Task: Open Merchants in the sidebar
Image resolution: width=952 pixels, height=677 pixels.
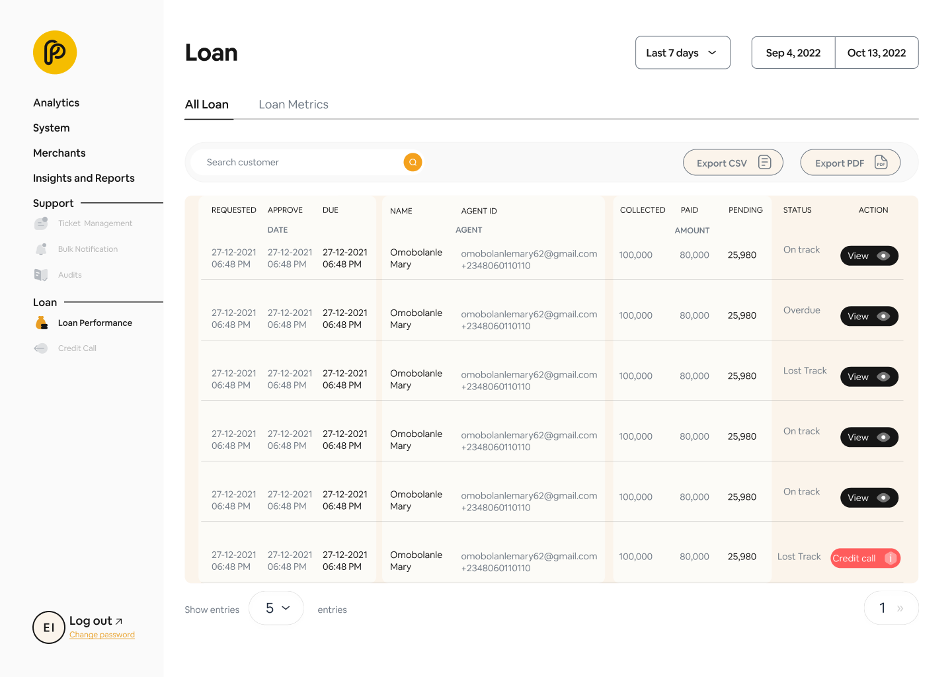Action: point(59,153)
